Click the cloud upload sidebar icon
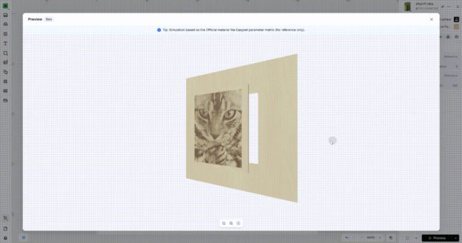This screenshot has height=243, width=462. tap(5, 24)
